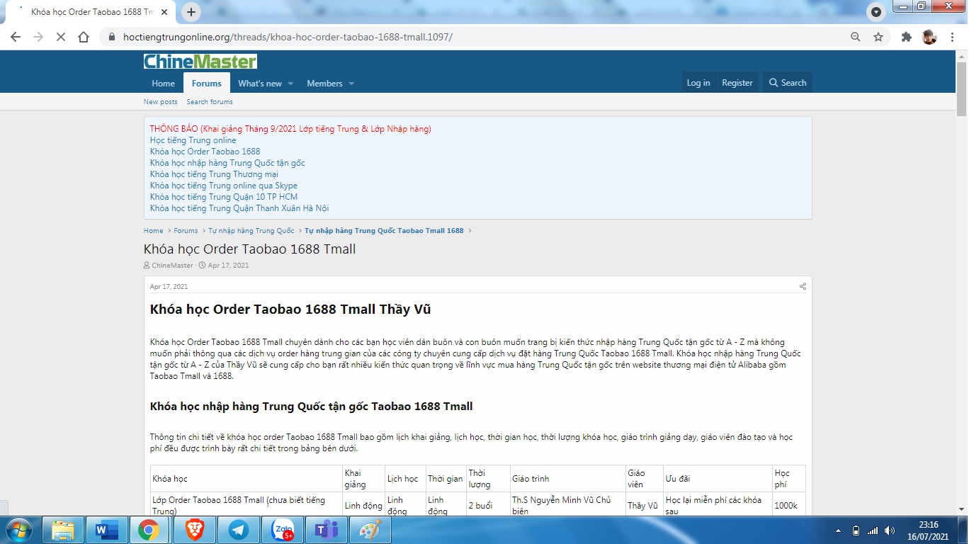
Task: Click the browser Back arrow
Action: coord(16,37)
